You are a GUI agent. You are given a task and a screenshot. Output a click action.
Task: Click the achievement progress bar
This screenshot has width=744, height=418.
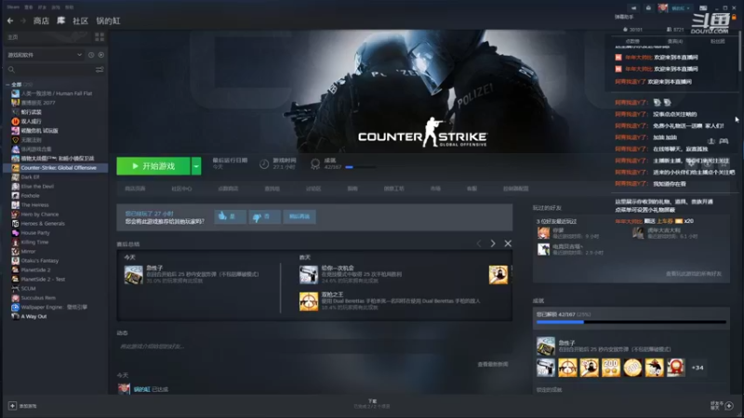(x=631, y=322)
